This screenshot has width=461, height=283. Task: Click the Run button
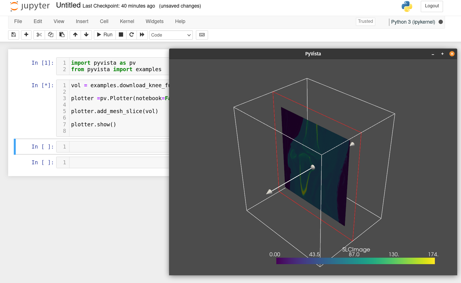click(x=105, y=35)
